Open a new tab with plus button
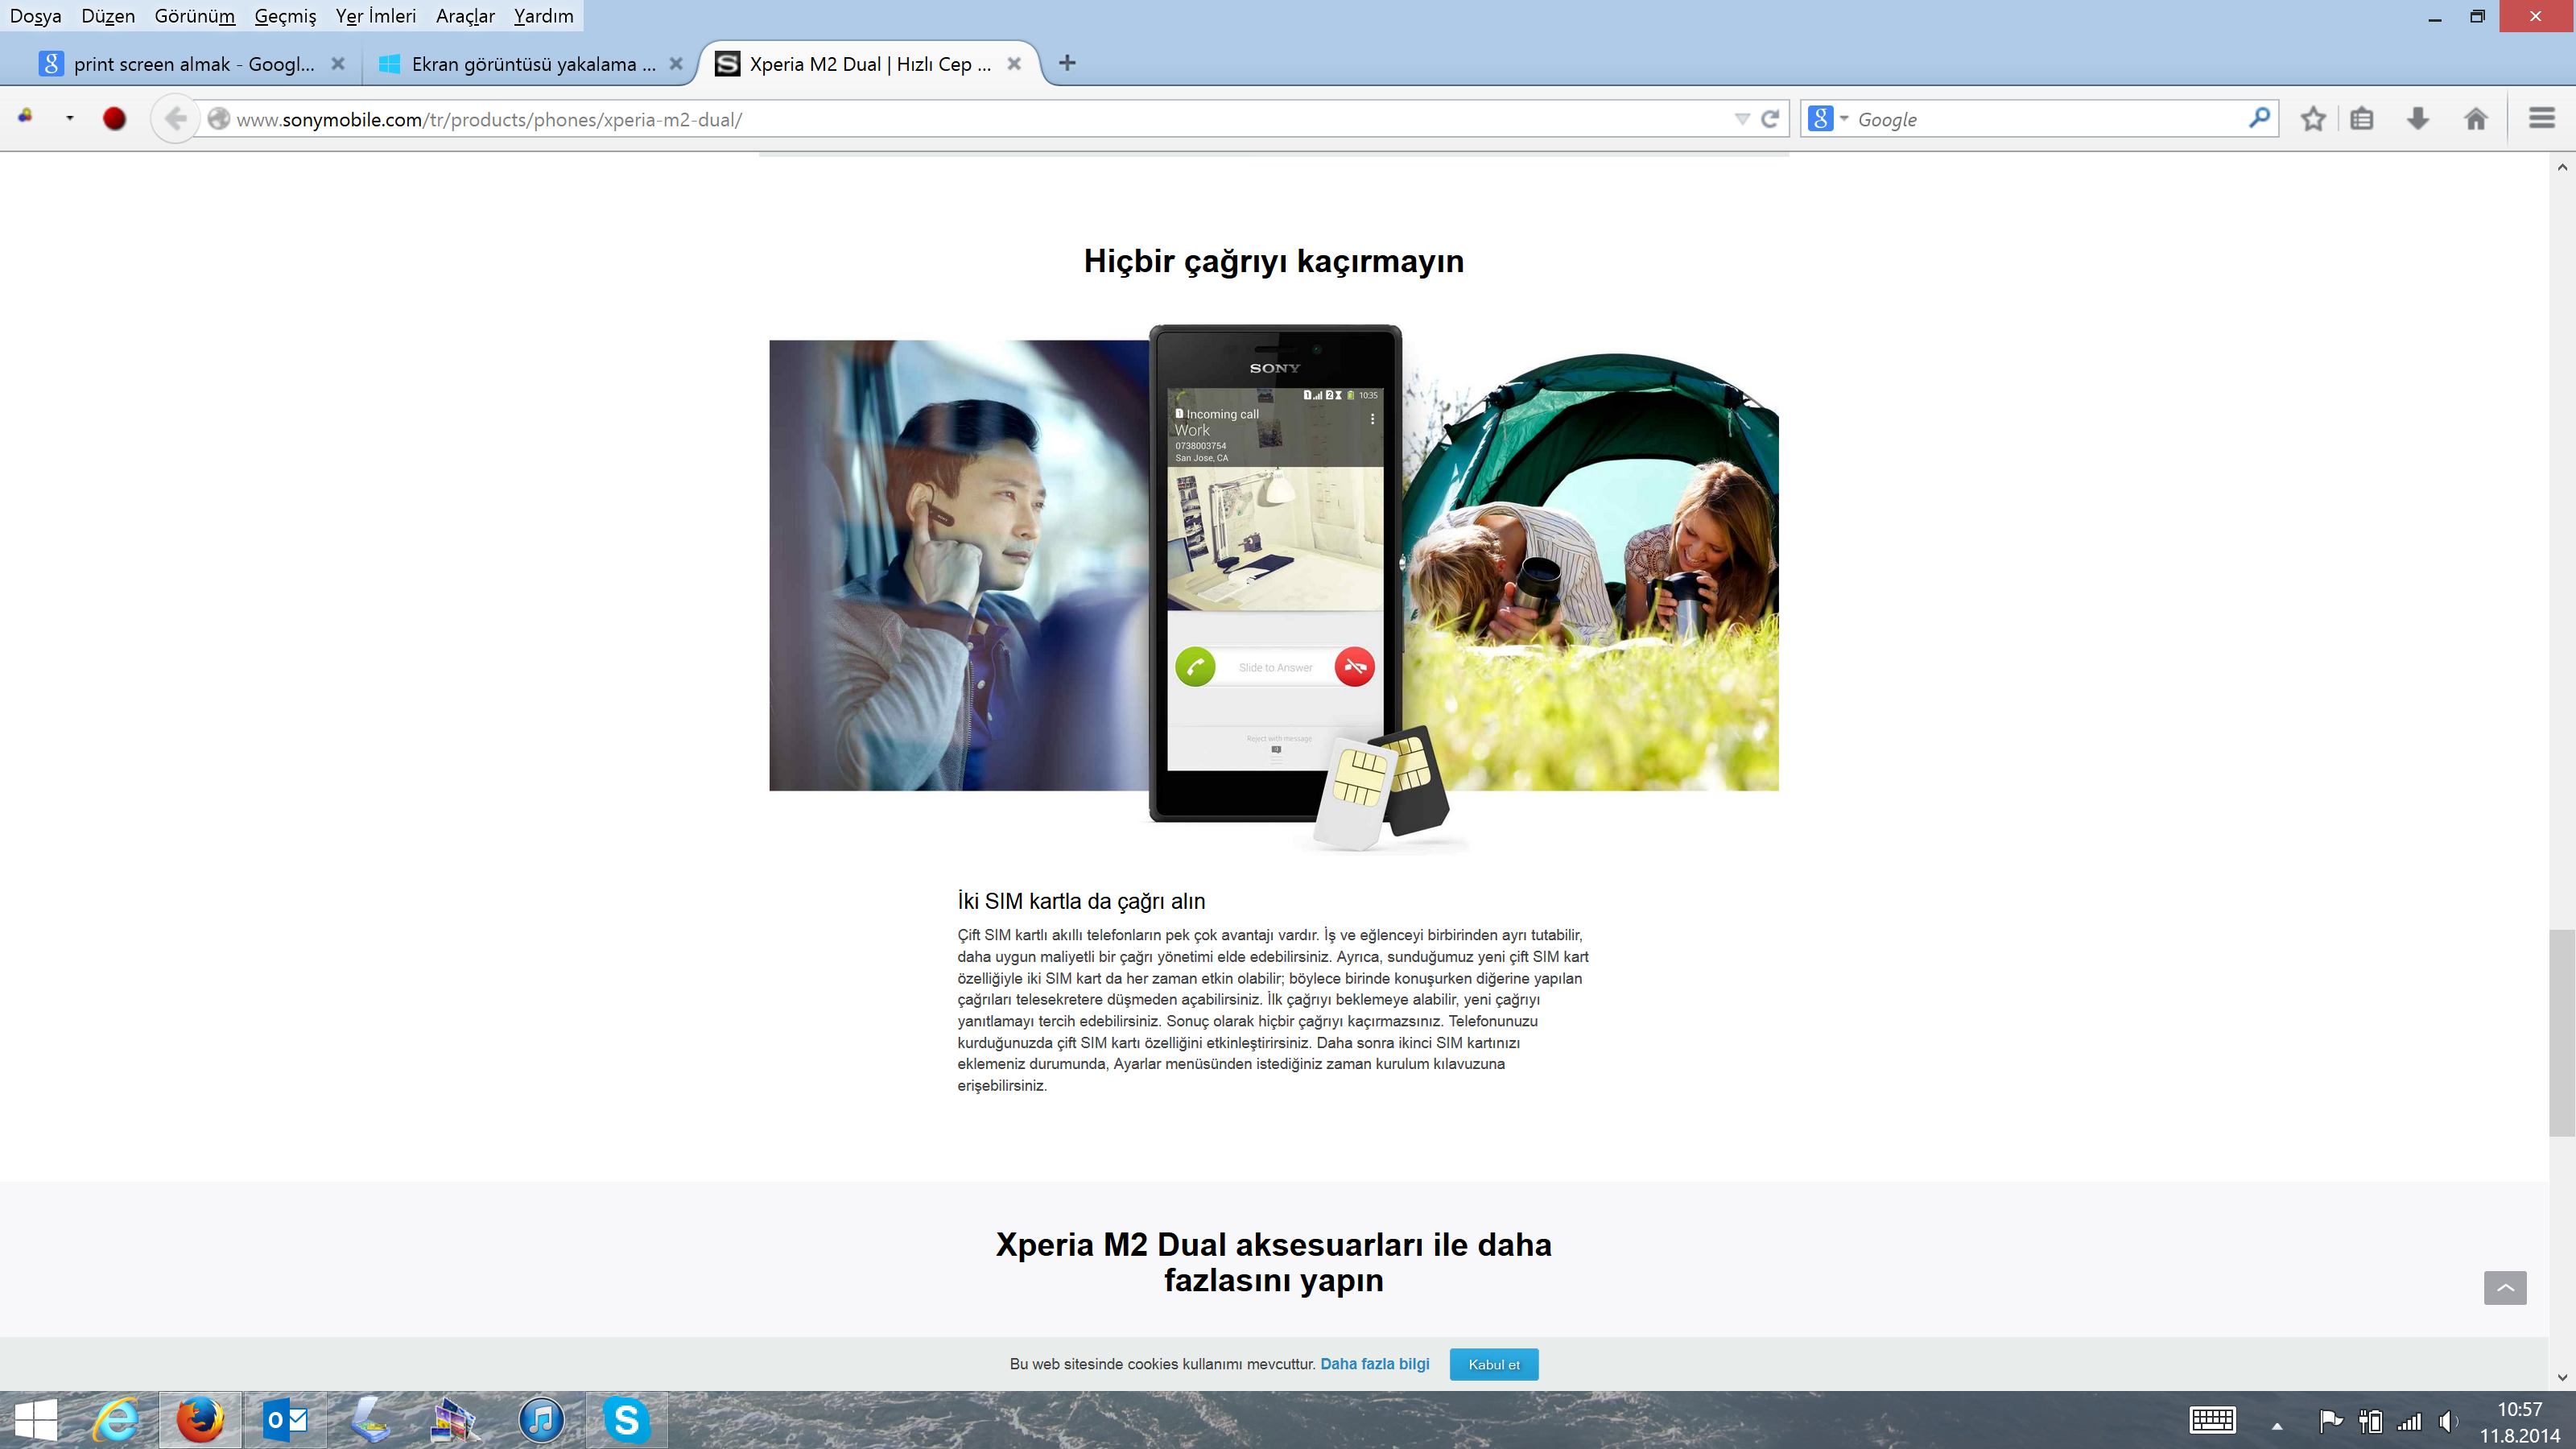This screenshot has width=2576, height=1449. (x=1067, y=63)
